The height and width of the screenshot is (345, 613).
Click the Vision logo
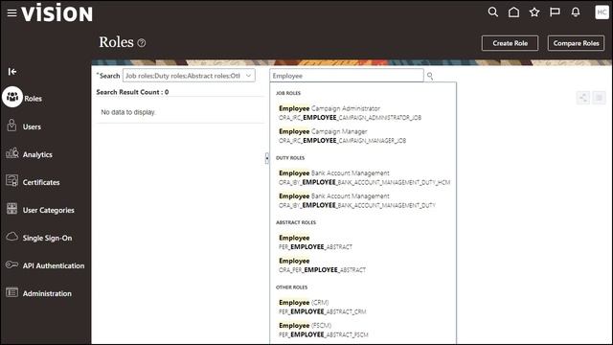tap(57, 13)
